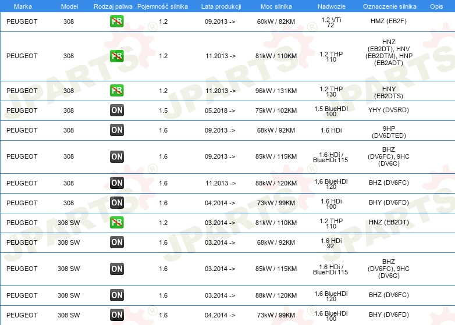Image resolution: width=455 pixels, height=325 pixels.
Task: Click the 1.2 VTi 72 body cell
Action: tap(330, 22)
